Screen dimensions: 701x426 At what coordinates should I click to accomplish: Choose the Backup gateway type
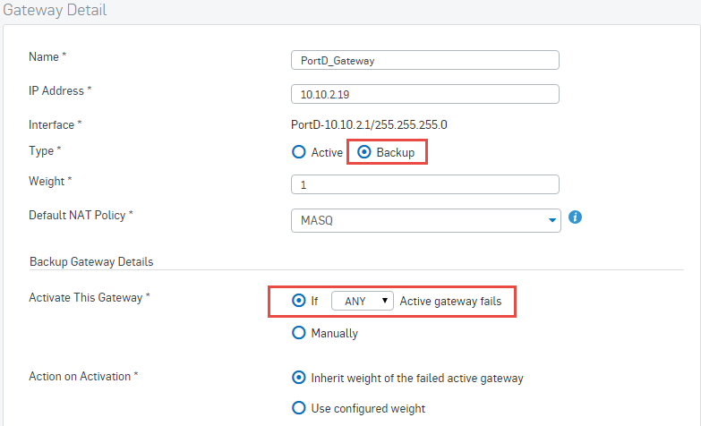[365, 152]
